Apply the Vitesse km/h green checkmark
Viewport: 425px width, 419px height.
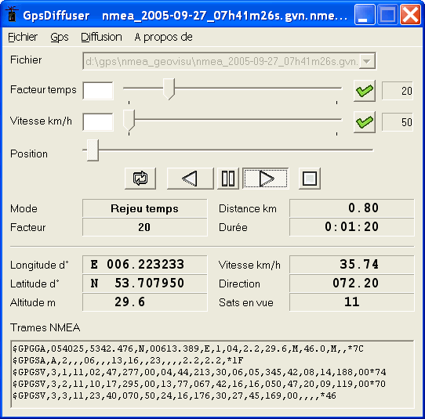(x=365, y=122)
